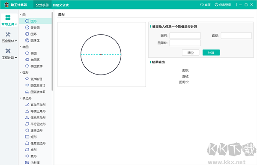Click the circle diagram preview
The image size is (257, 165).
tap(102, 54)
